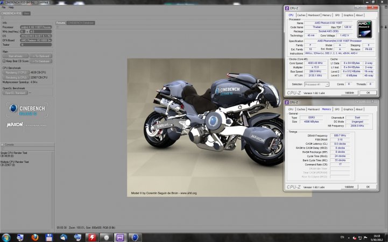Image resolution: width=388 pixels, height=242 pixels.
Task: Click the CPU-Z title icon in the lower window
Action: 287,102
